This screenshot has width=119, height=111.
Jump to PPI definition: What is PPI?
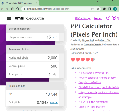pos(94,73)
